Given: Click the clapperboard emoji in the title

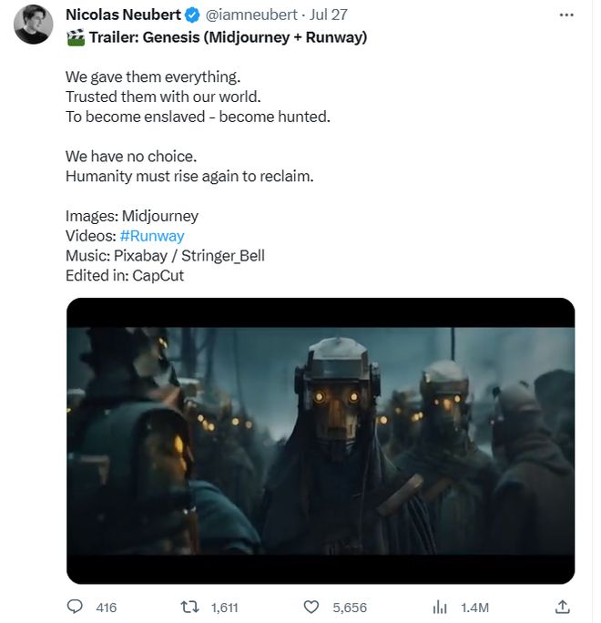Looking at the screenshot, I should pyautogui.click(x=76, y=37).
